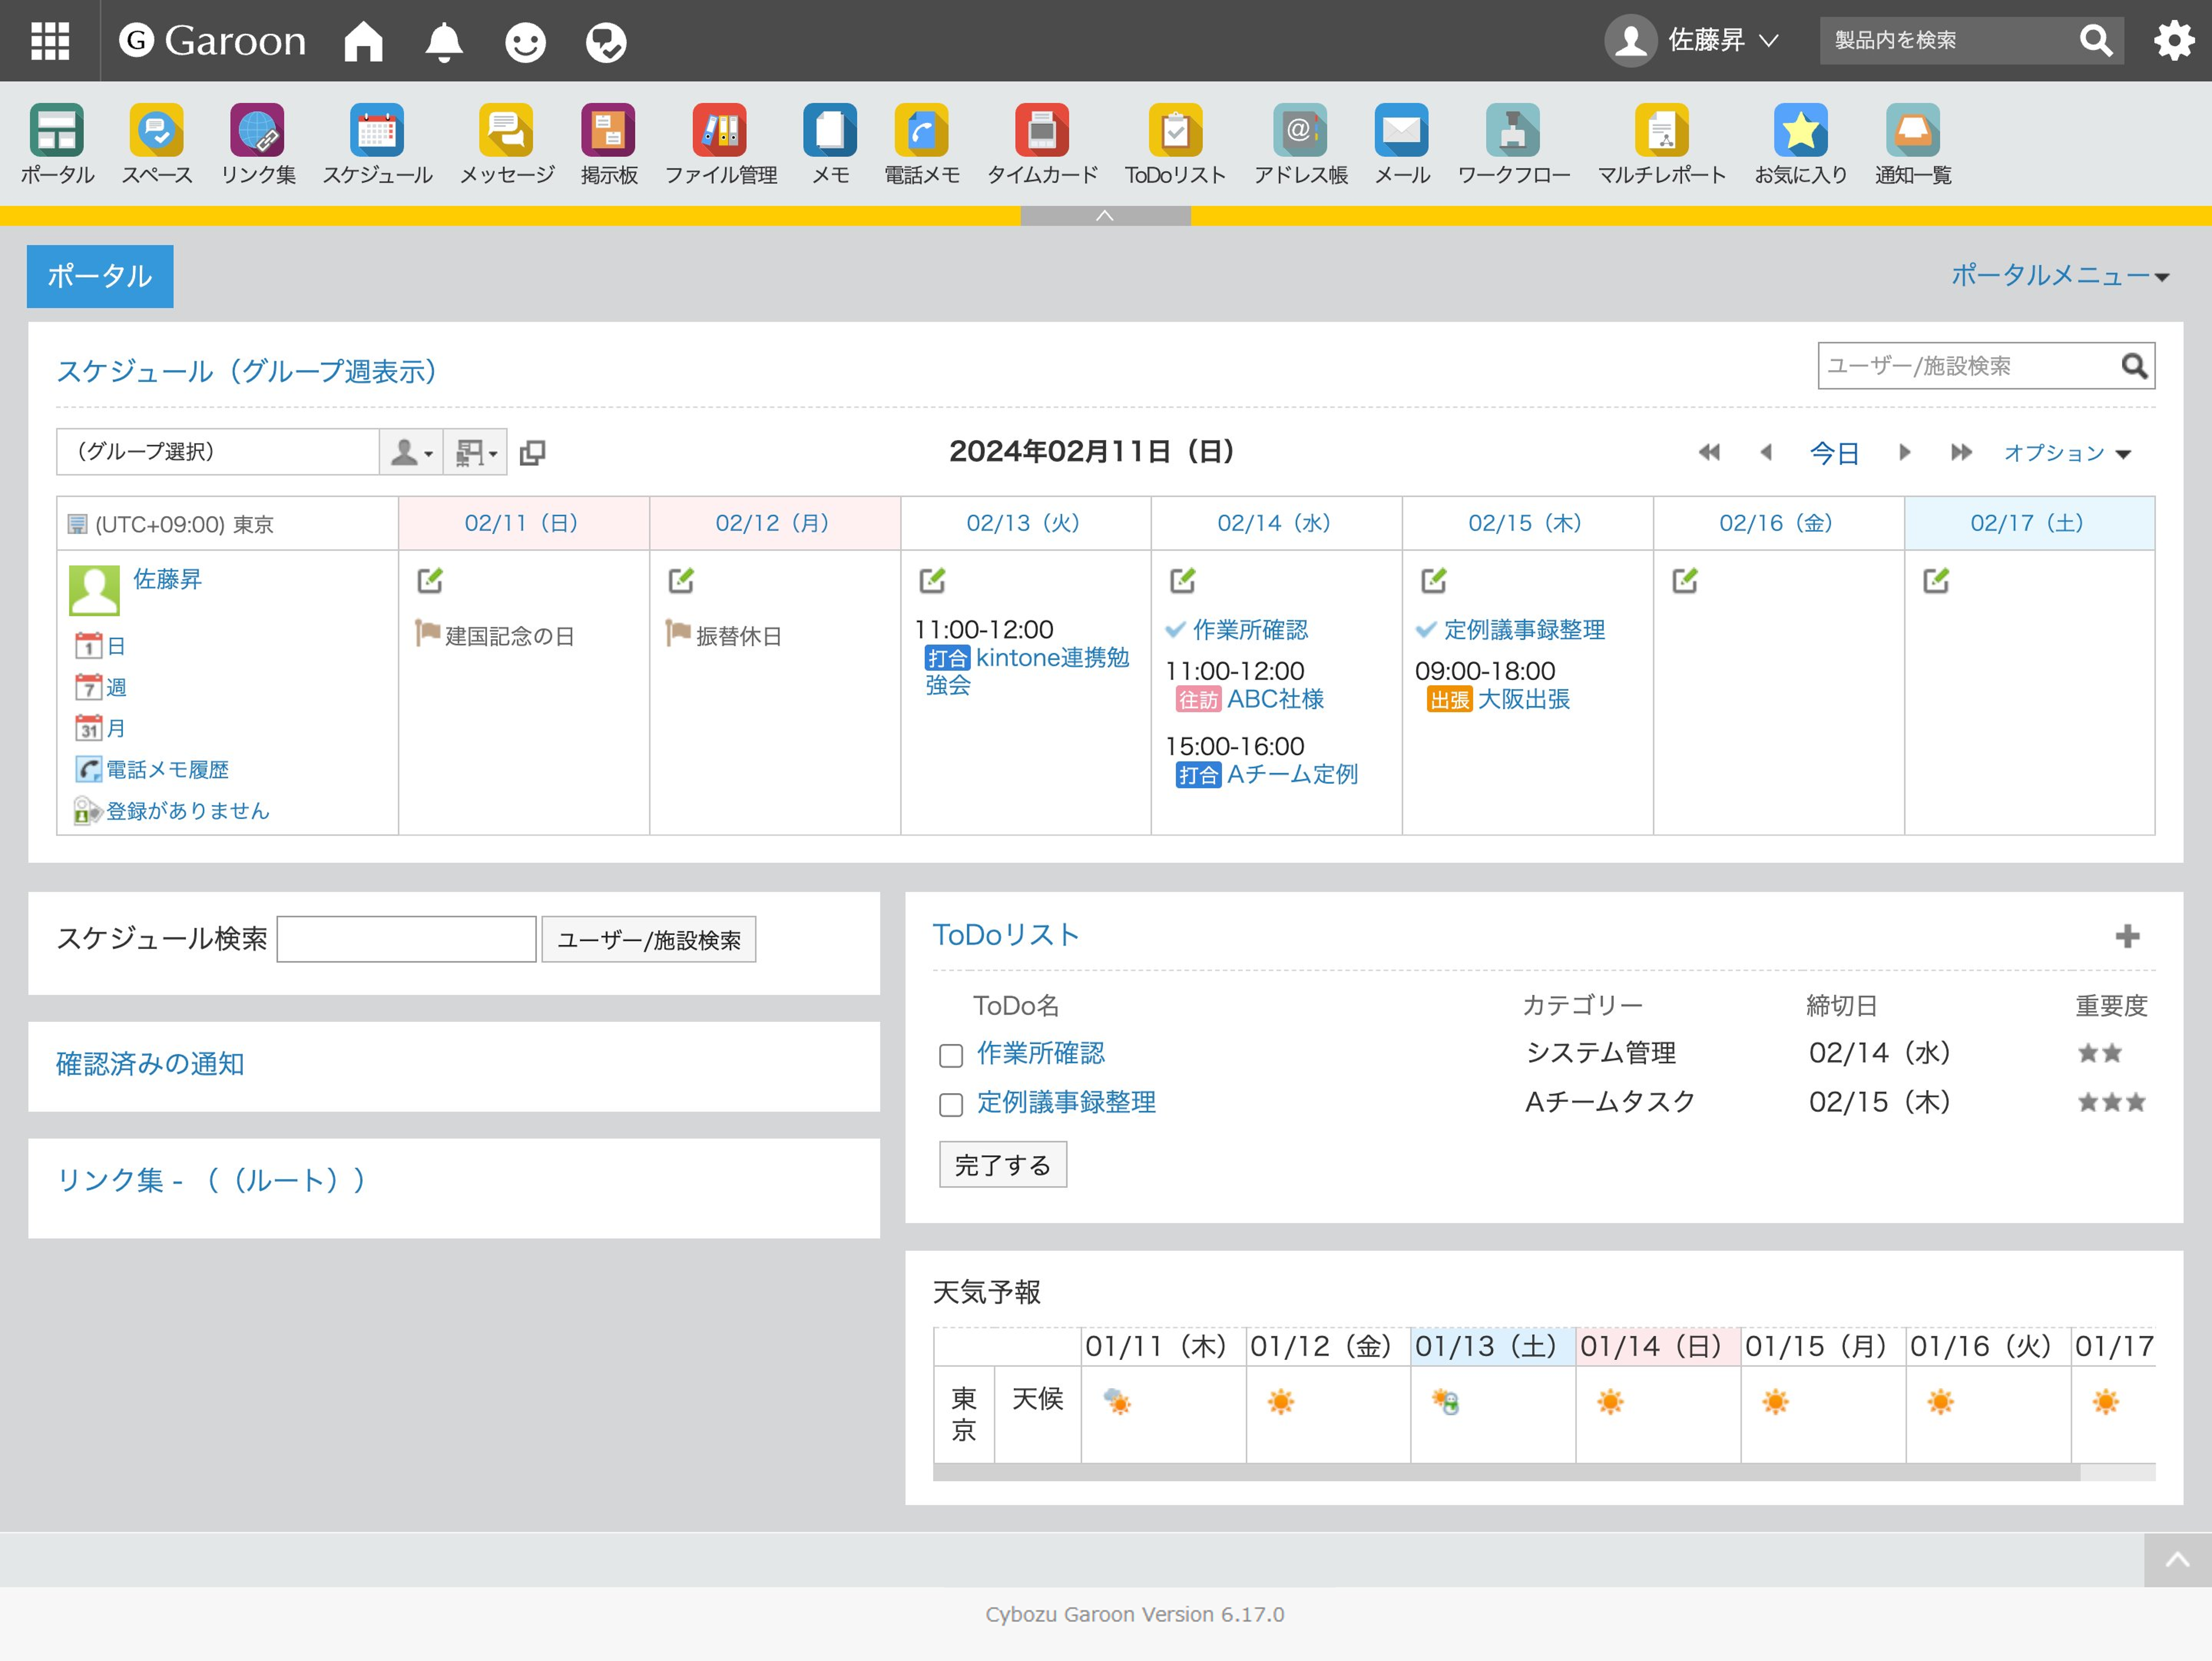Open the facility selection dropdown button

(x=475, y=452)
